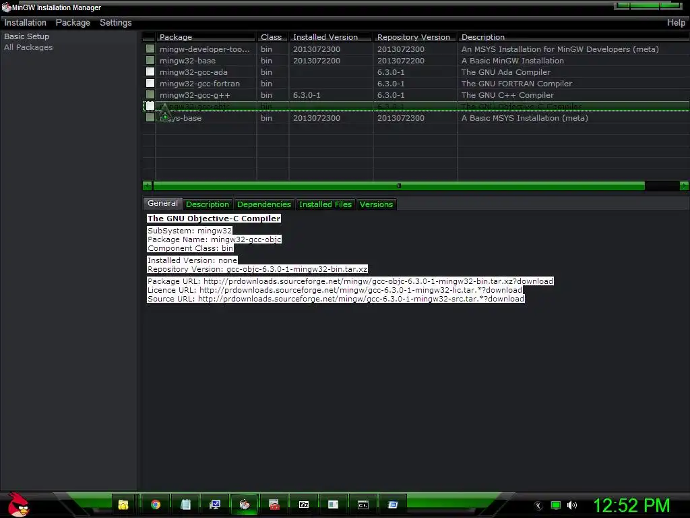Open the Help menu
690x518 pixels.
tap(676, 22)
